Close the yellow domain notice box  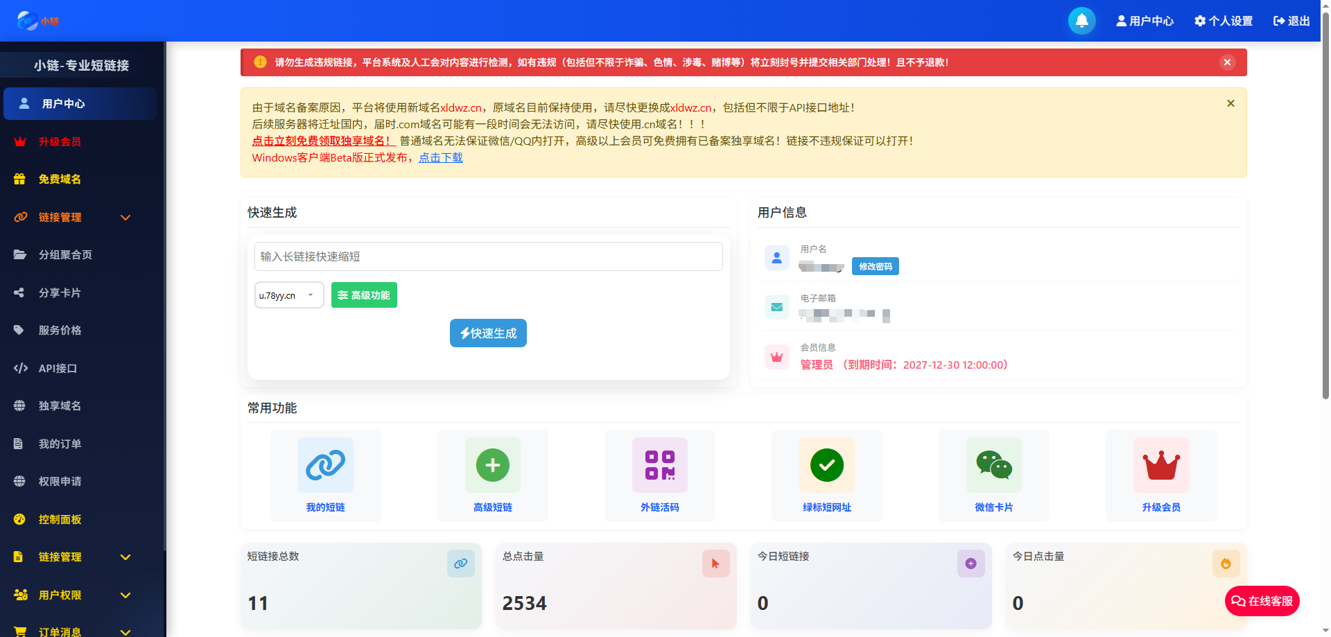1230,103
